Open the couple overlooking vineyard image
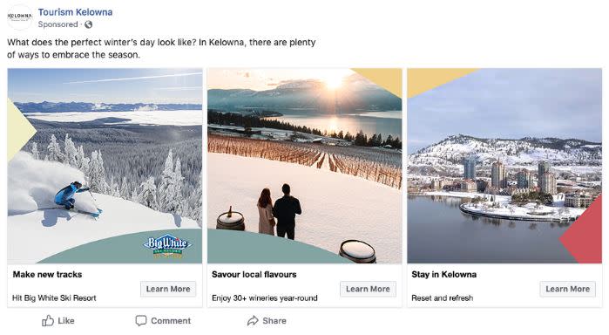 (305, 166)
